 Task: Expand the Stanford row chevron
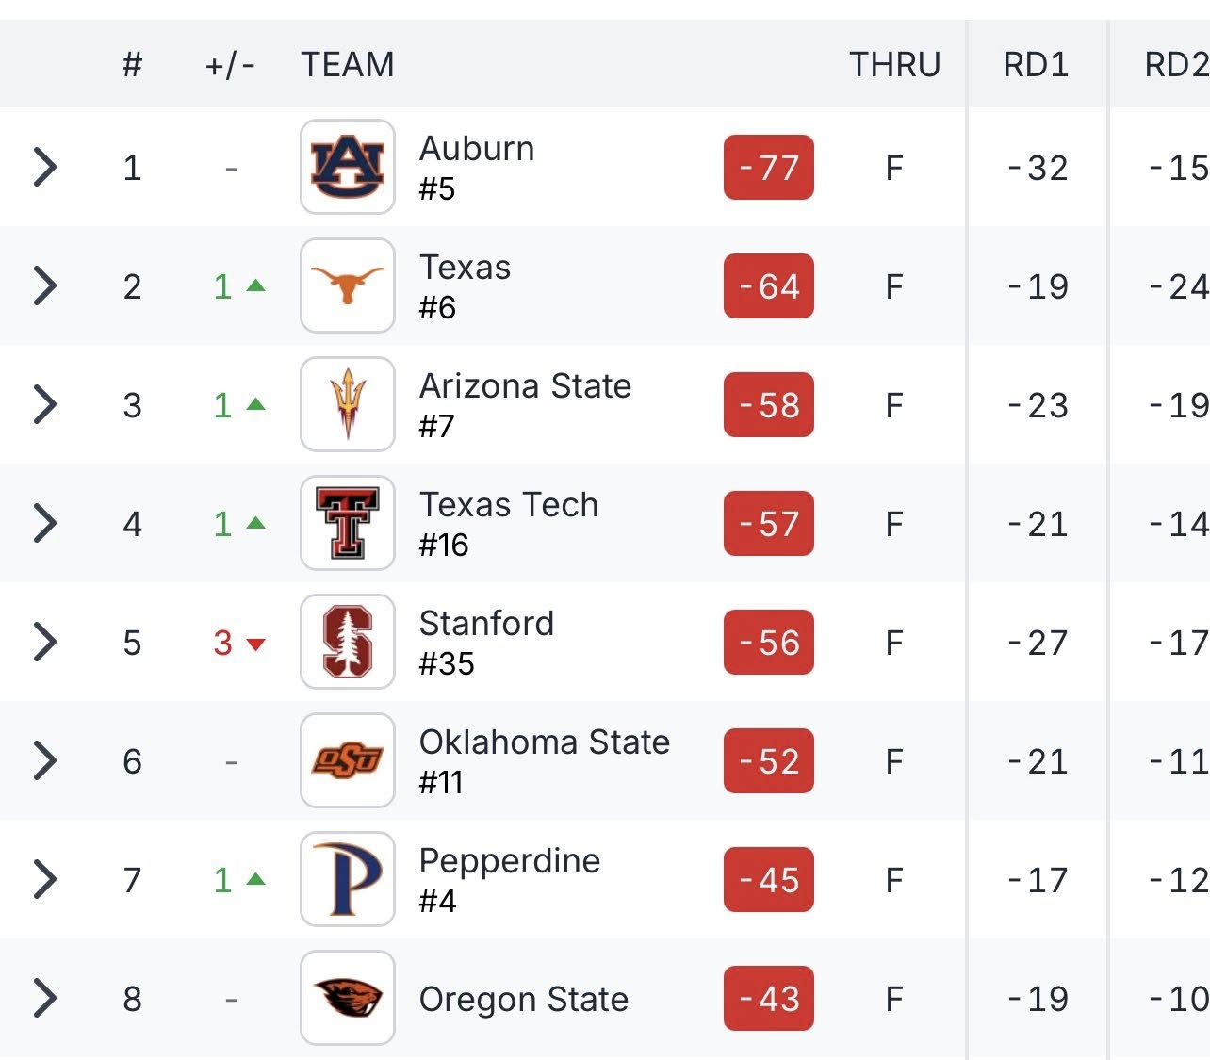(x=44, y=642)
